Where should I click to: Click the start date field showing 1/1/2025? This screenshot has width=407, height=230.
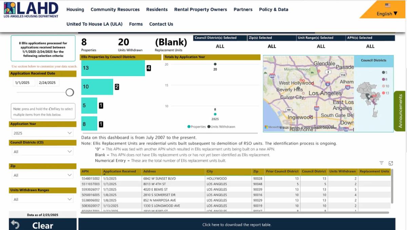[x=24, y=83]
